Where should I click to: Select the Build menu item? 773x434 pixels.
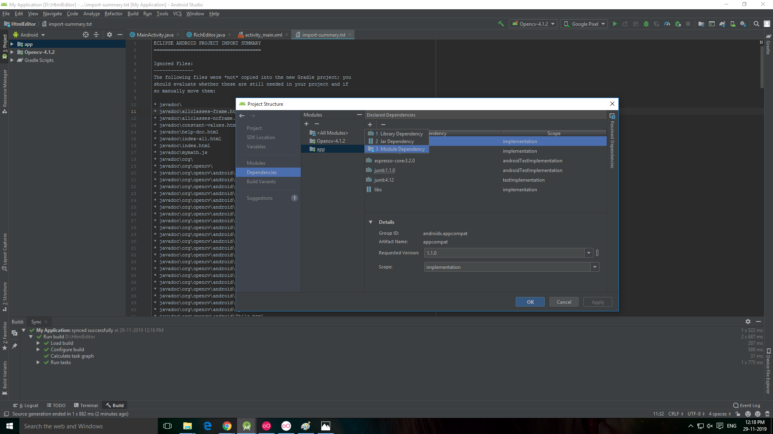(132, 13)
